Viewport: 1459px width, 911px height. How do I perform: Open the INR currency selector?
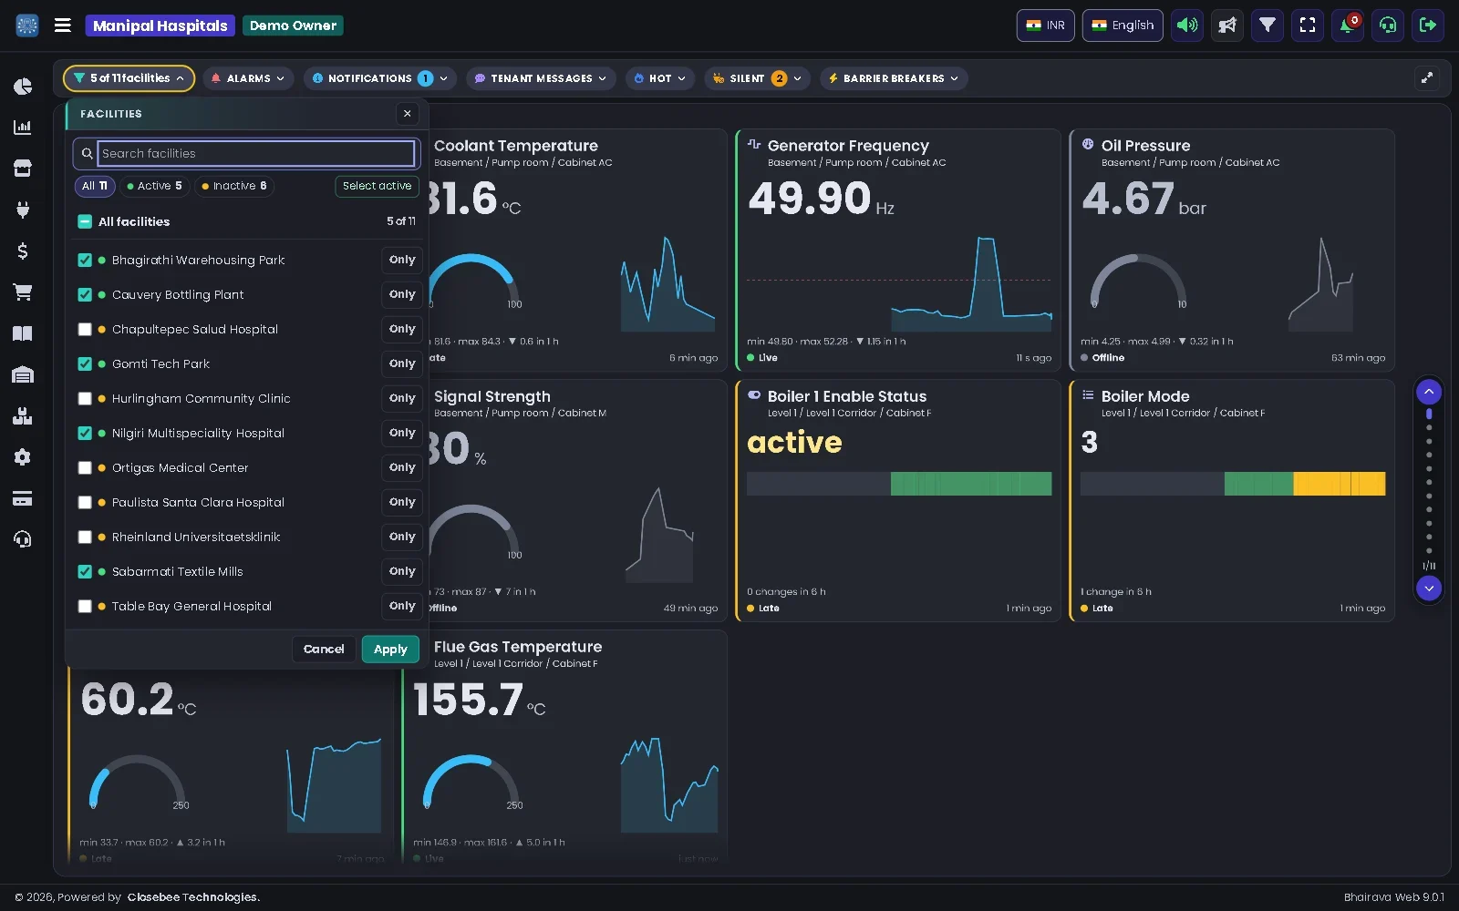(x=1045, y=26)
